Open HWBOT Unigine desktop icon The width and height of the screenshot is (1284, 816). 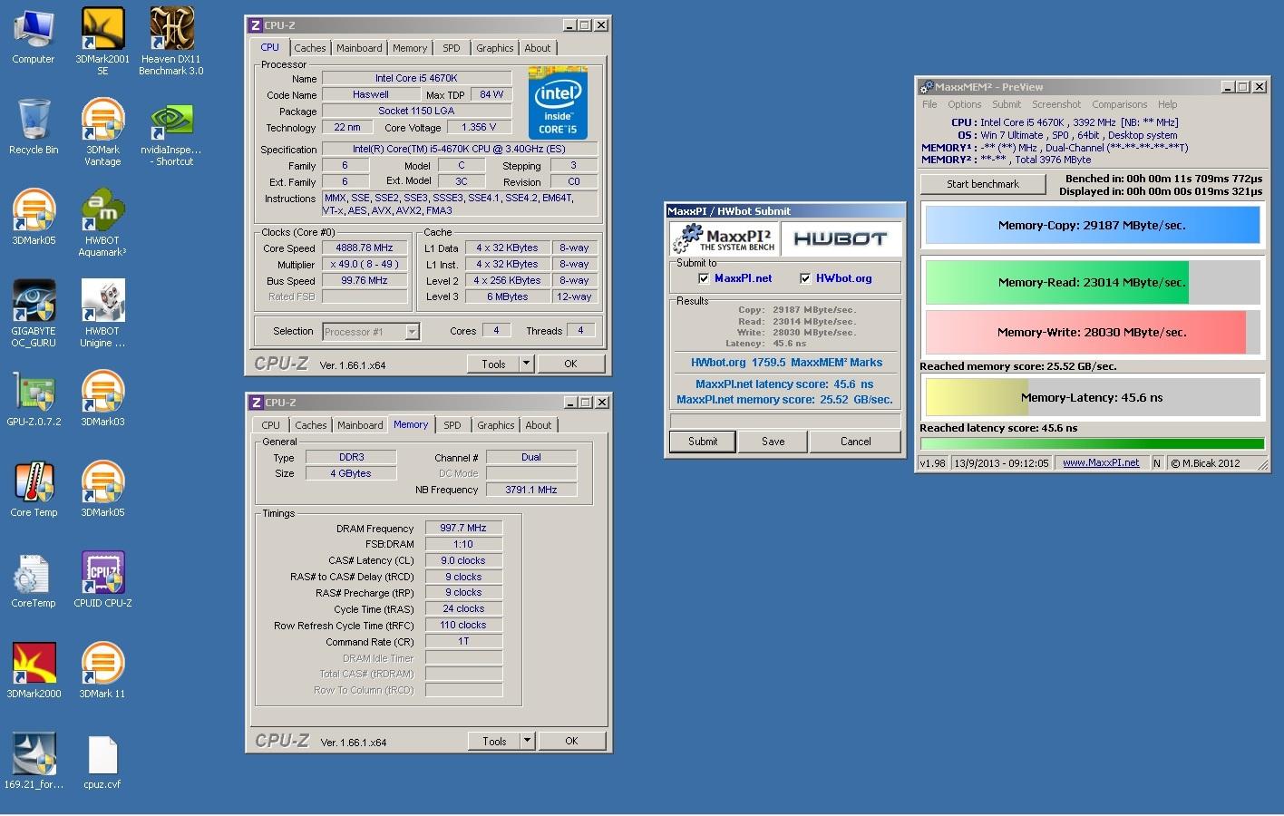coord(102,300)
